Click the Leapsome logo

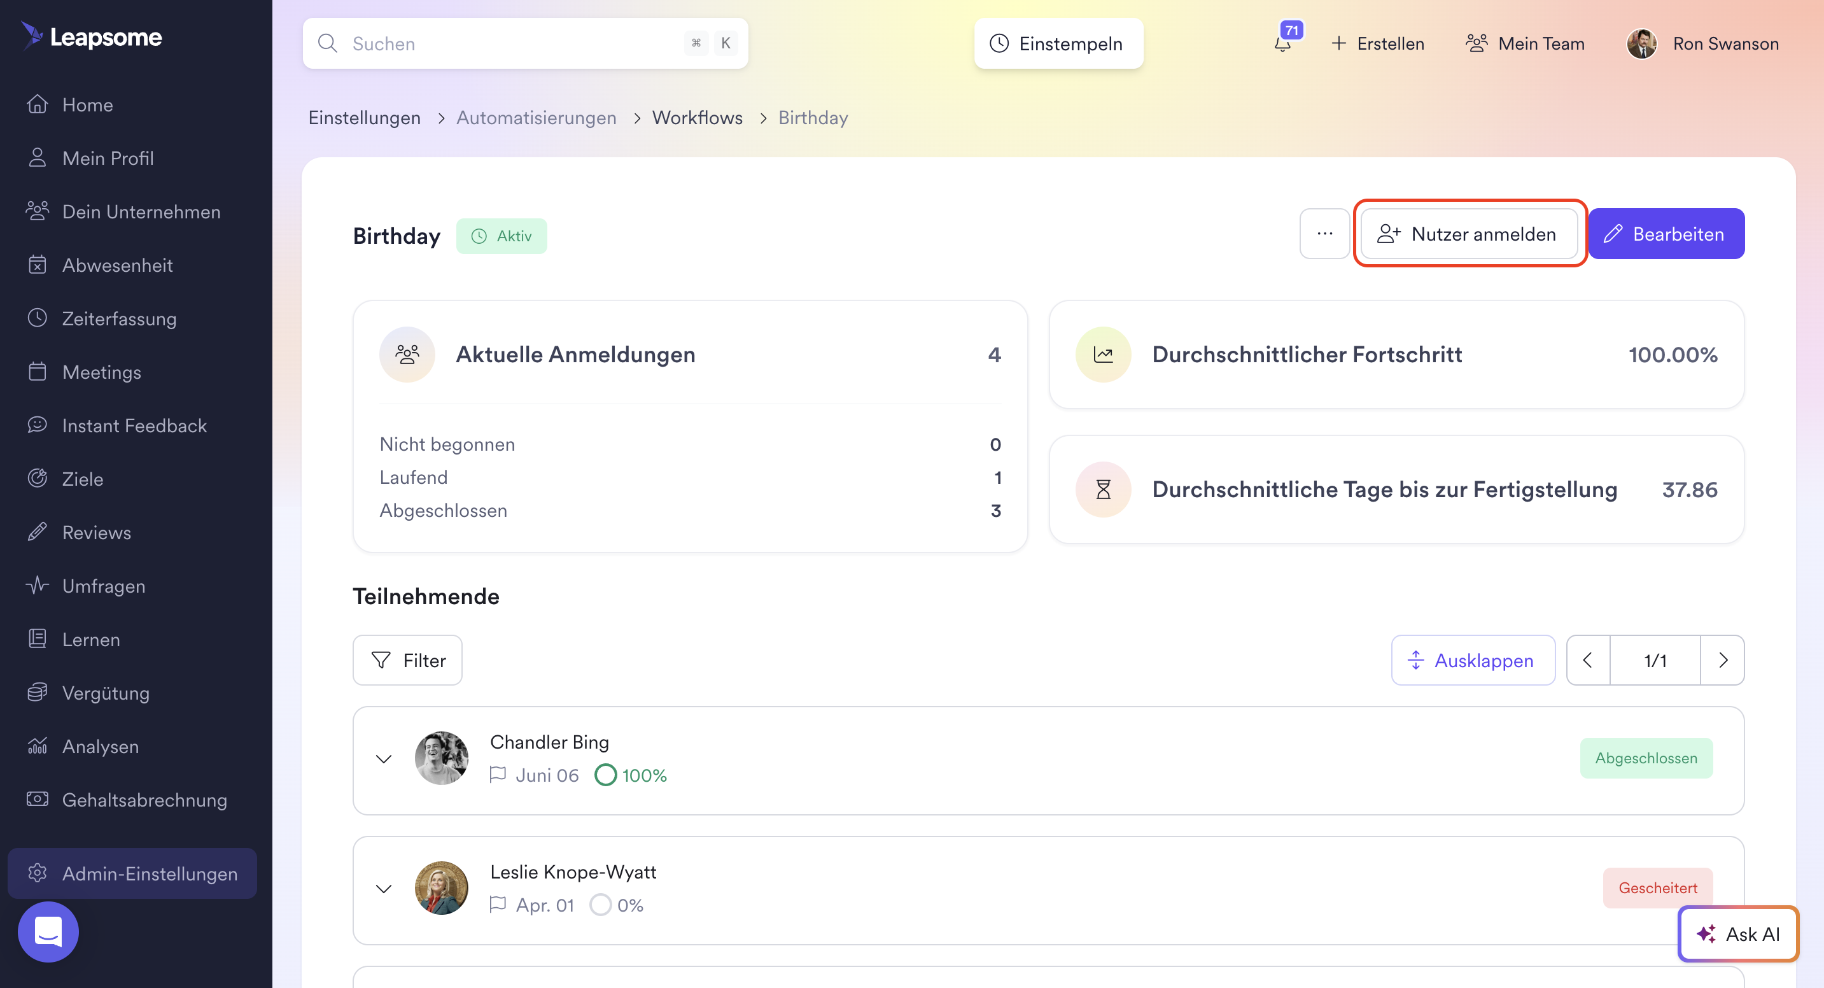pyautogui.click(x=92, y=36)
